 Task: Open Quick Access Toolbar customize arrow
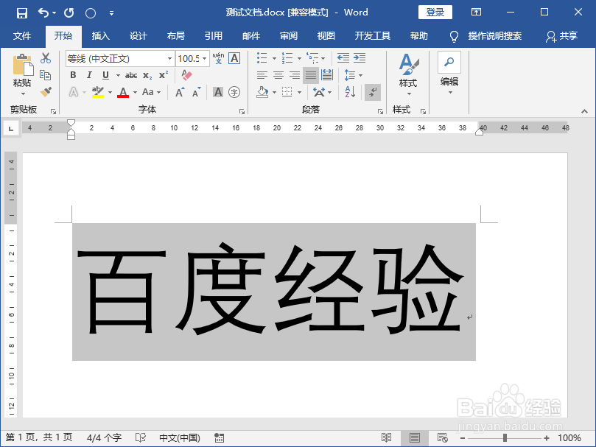[x=111, y=13]
